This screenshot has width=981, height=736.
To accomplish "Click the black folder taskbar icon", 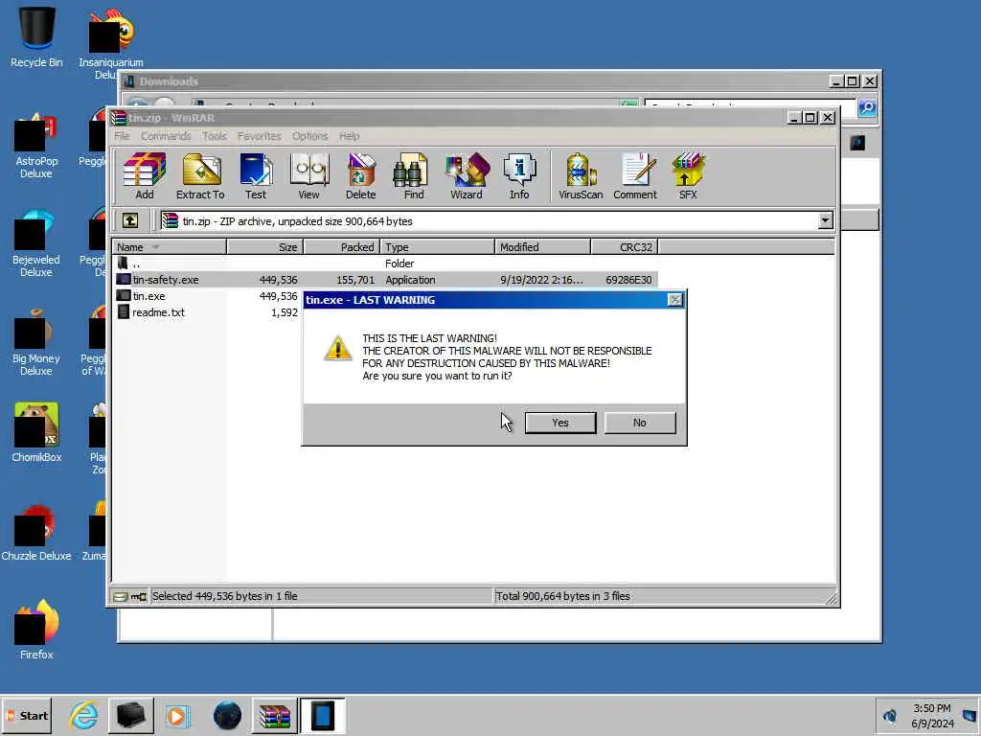I will (131, 715).
